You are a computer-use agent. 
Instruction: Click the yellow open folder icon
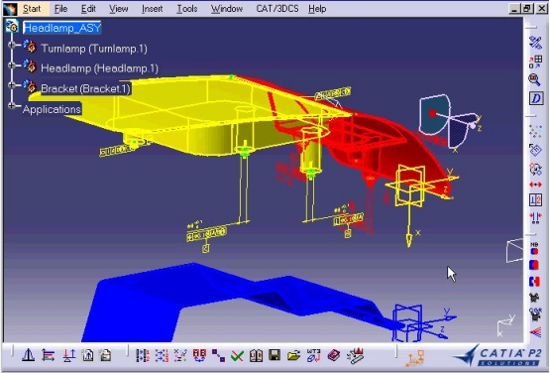click(x=294, y=356)
